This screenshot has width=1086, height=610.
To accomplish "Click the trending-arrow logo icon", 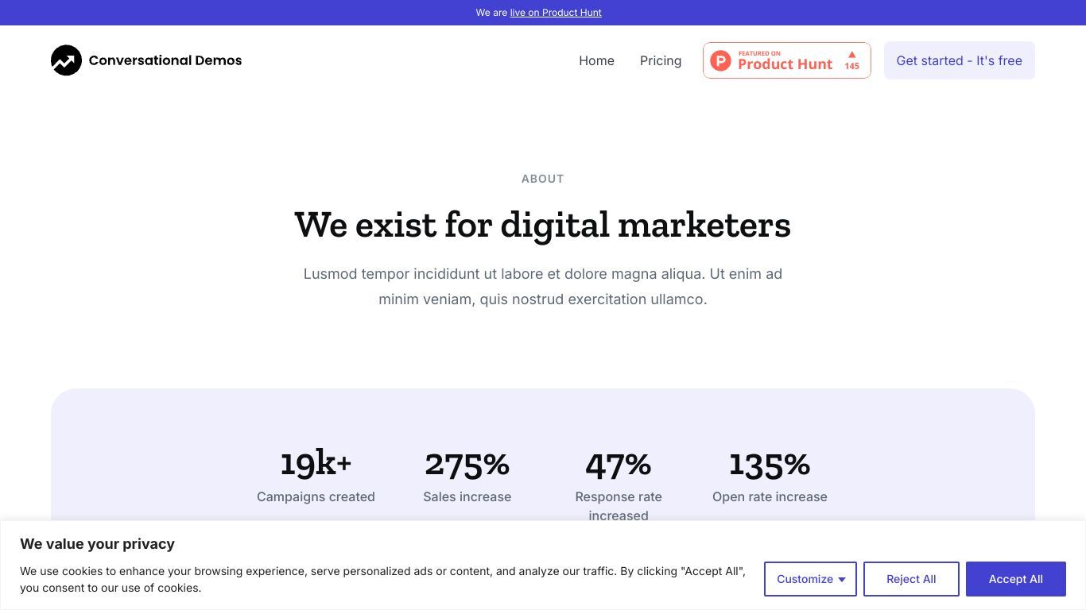I will (66, 60).
